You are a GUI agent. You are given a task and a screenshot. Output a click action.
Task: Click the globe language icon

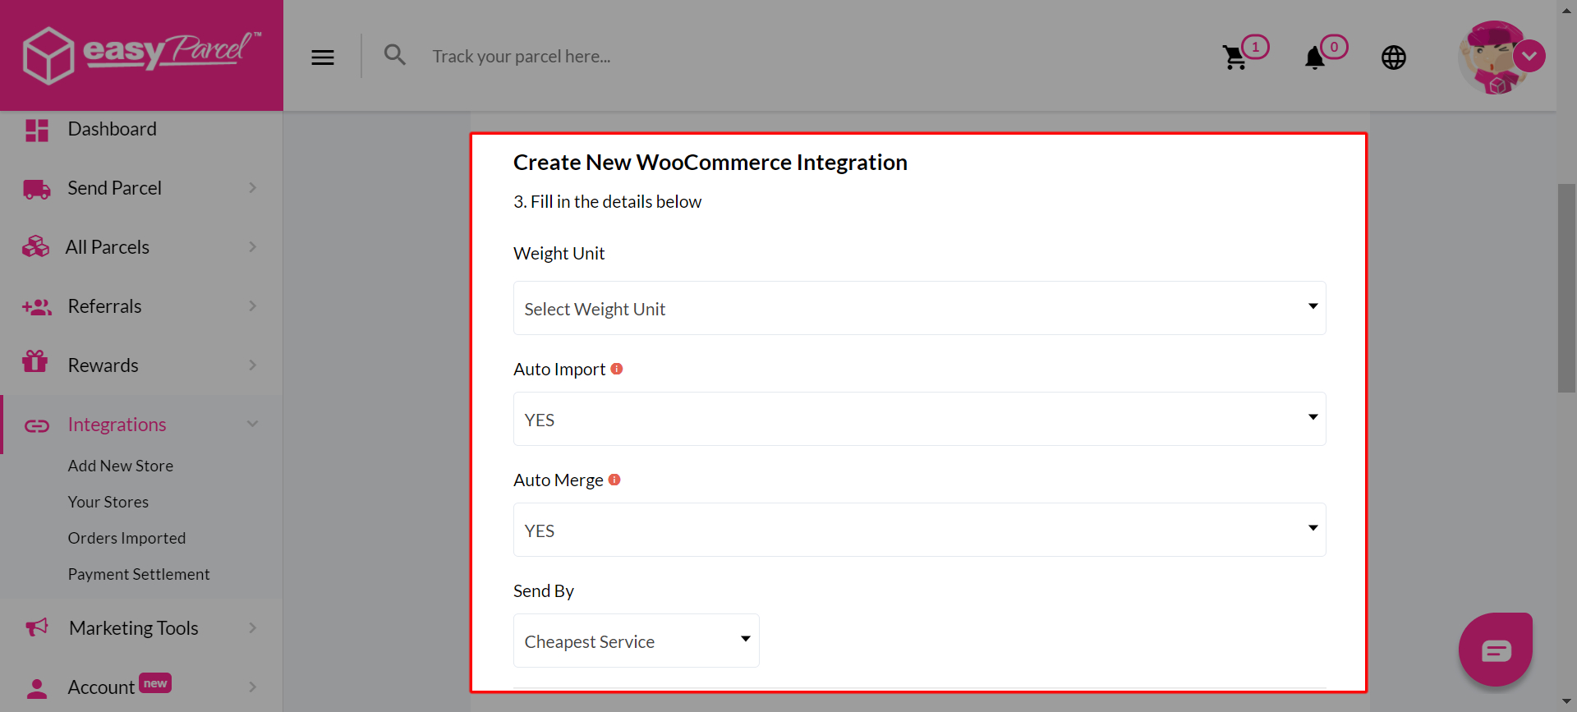(1394, 57)
